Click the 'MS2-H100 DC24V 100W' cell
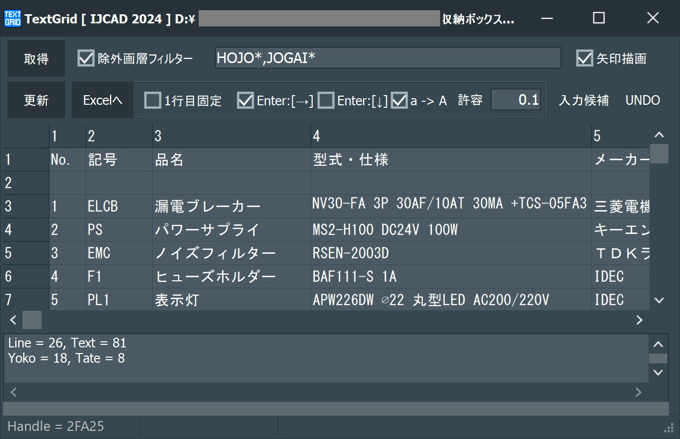This screenshot has width=680, height=439. pos(451,230)
